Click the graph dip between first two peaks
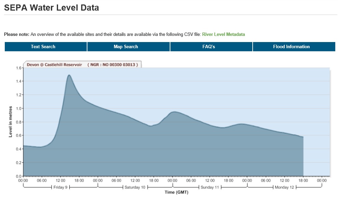This screenshot has width=338, height=201. click(x=151, y=126)
